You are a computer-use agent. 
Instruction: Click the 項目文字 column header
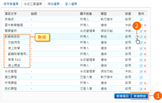(11, 13)
